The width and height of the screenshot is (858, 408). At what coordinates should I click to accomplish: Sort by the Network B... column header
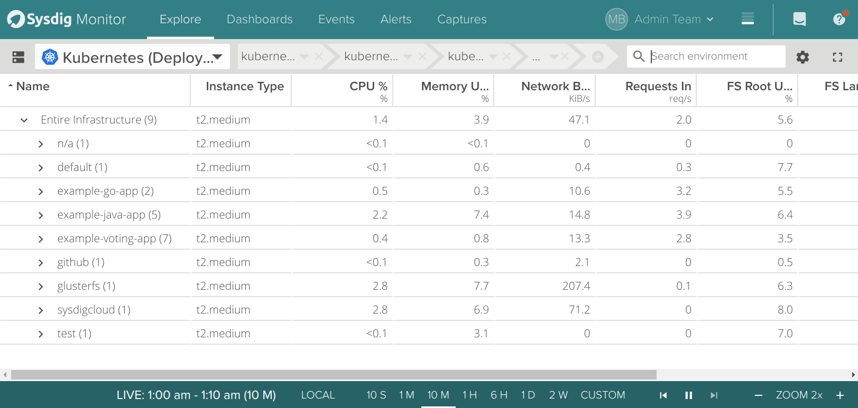[556, 87]
